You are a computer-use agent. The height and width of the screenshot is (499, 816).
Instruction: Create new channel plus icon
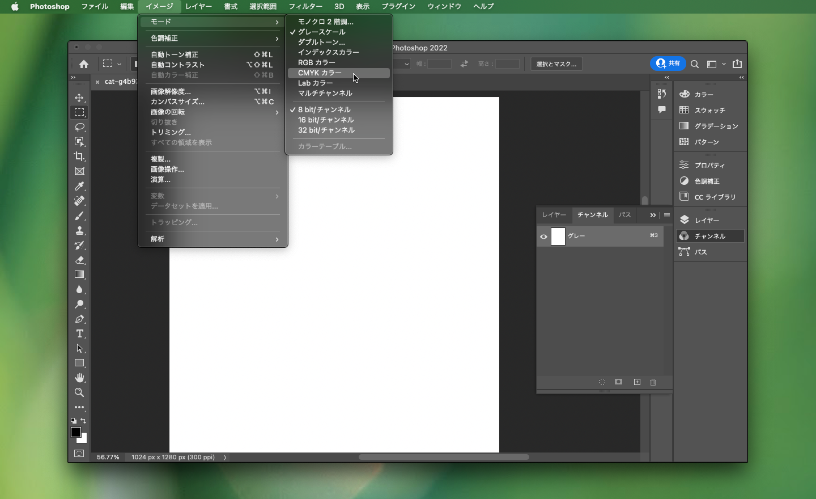click(x=637, y=382)
